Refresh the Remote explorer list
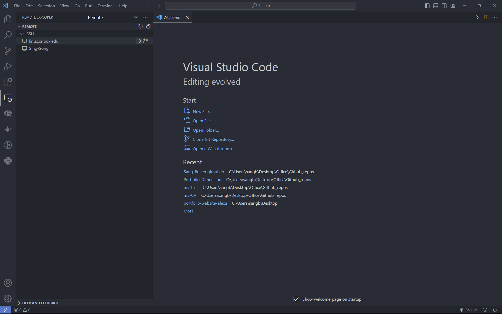Viewport: 502px width, 314px height. point(140,26)
